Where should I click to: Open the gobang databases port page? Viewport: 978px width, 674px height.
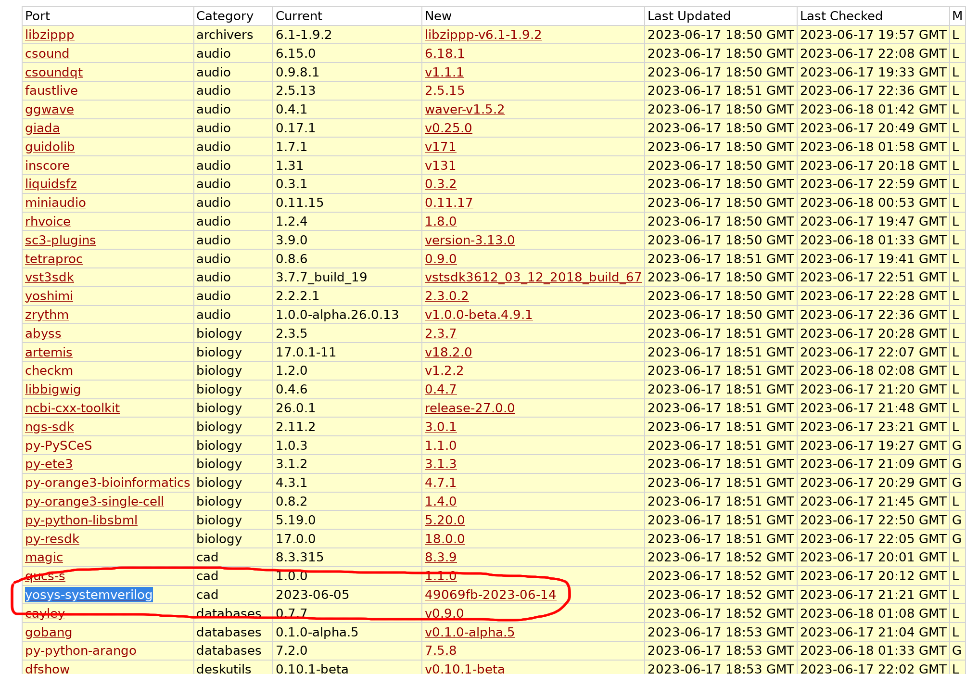(49, 632)
